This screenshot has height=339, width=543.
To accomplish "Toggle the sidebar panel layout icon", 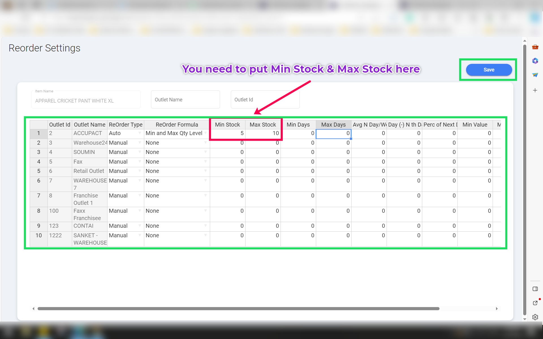I will pyautogui.click(x=535, y=289).
